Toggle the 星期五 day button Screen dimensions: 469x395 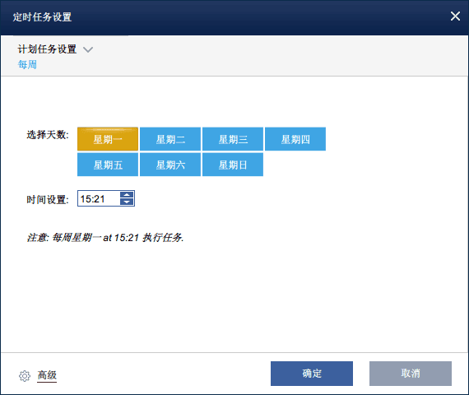[108, 165]
